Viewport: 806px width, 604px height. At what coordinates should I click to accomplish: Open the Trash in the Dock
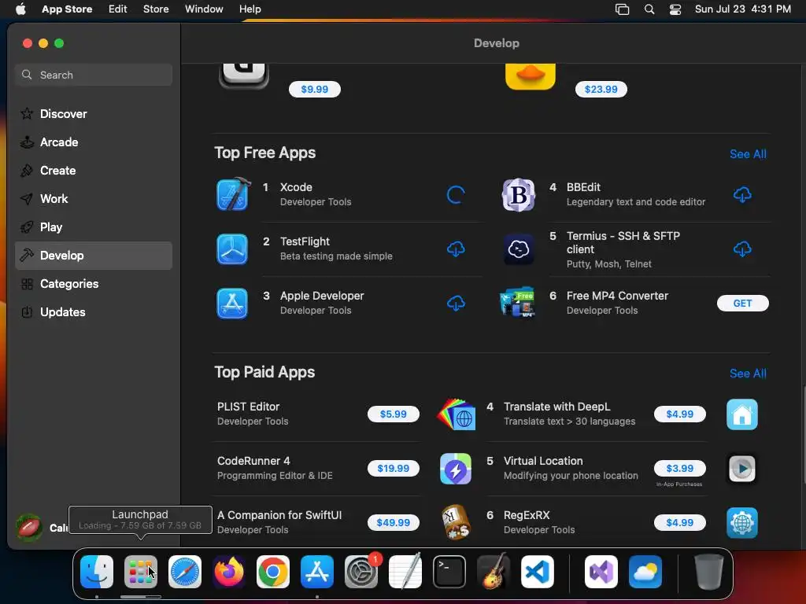point(709,572)
